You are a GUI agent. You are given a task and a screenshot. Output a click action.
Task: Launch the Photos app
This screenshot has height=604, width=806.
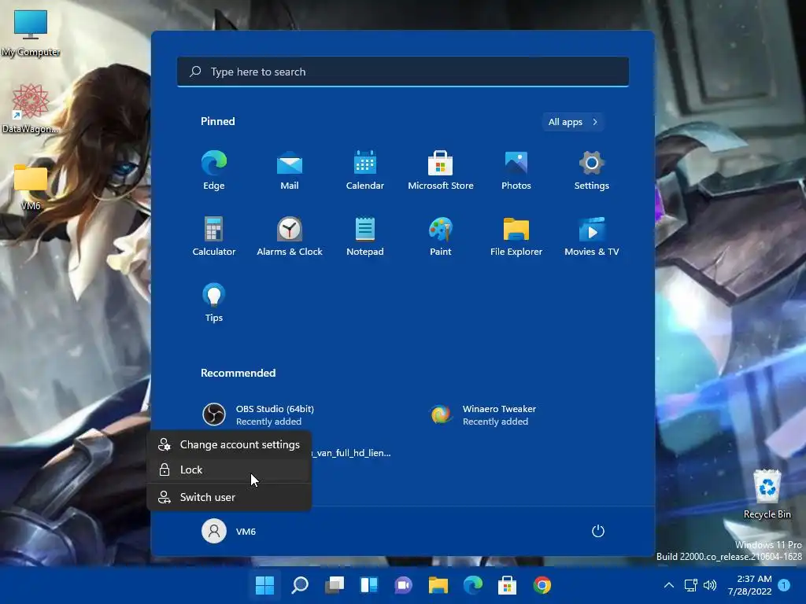(516, 171)
